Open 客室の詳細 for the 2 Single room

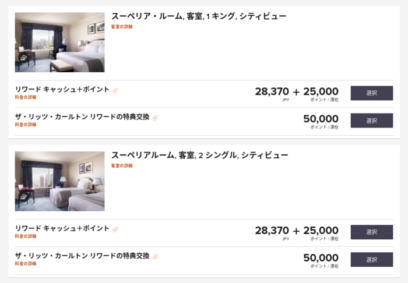point(122,165)
